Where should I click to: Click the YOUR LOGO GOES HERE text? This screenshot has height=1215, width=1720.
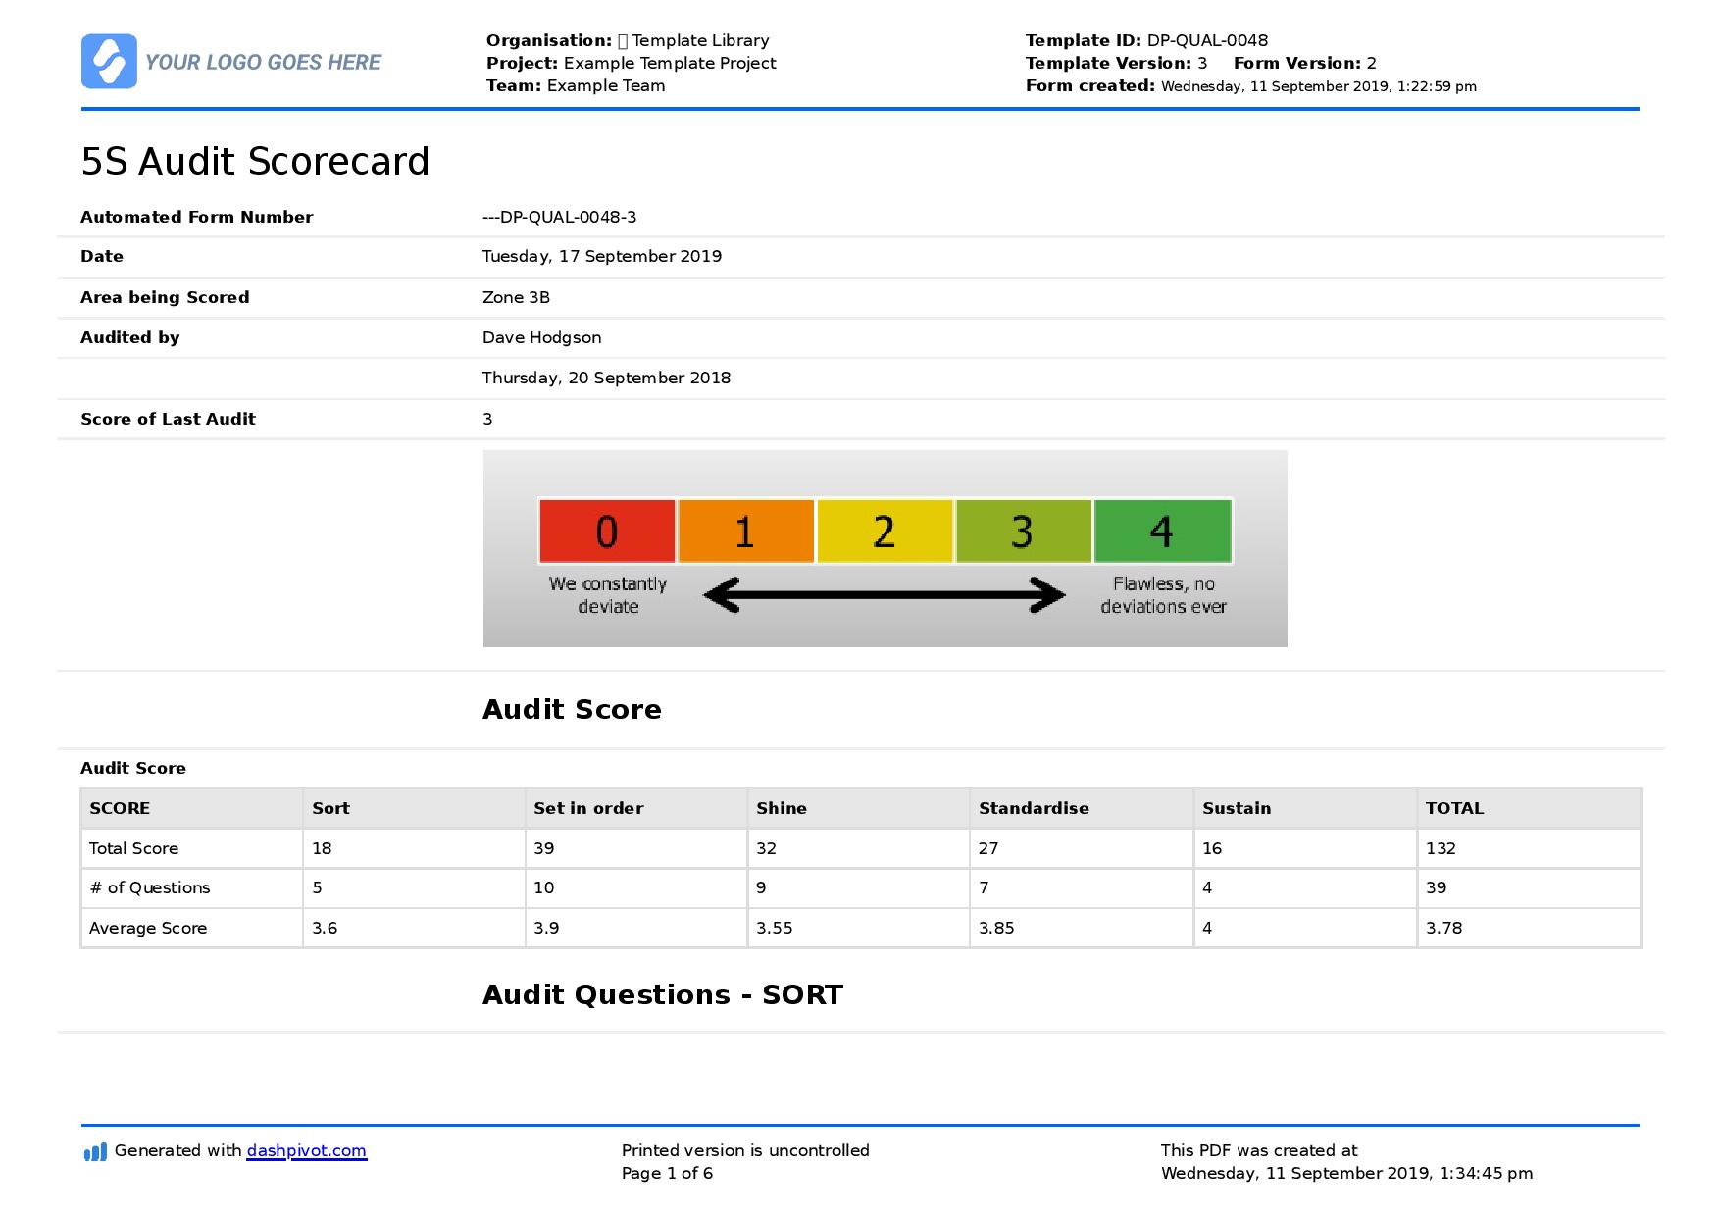point(263,62)
